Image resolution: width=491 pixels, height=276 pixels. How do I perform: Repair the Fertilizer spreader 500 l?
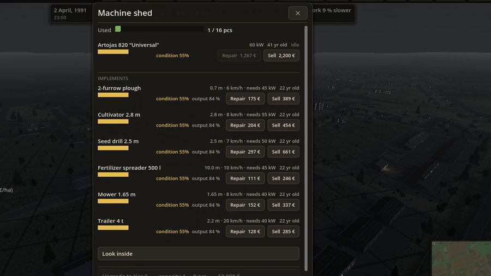pyautogui.click(x=245, y=178)
